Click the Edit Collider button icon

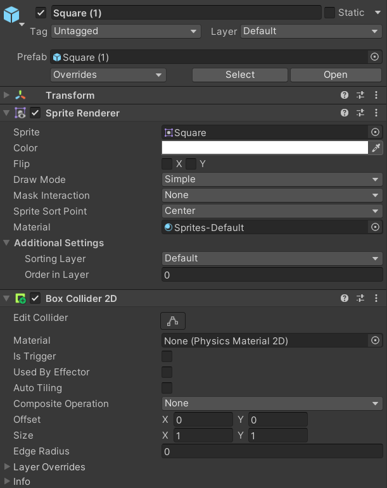[173, 321]
